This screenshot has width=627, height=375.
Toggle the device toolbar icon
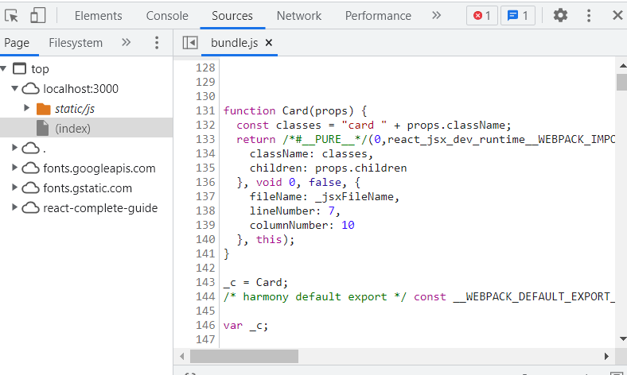(37, 16)
